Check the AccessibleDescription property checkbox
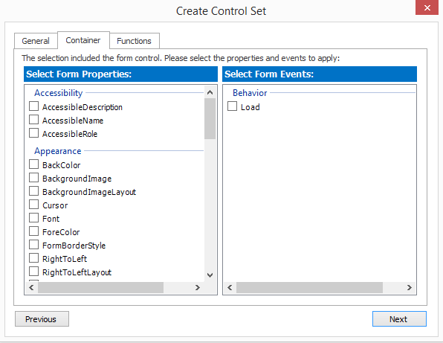The width and height of the screenshot is (443, 343). [x=34, y=106]
